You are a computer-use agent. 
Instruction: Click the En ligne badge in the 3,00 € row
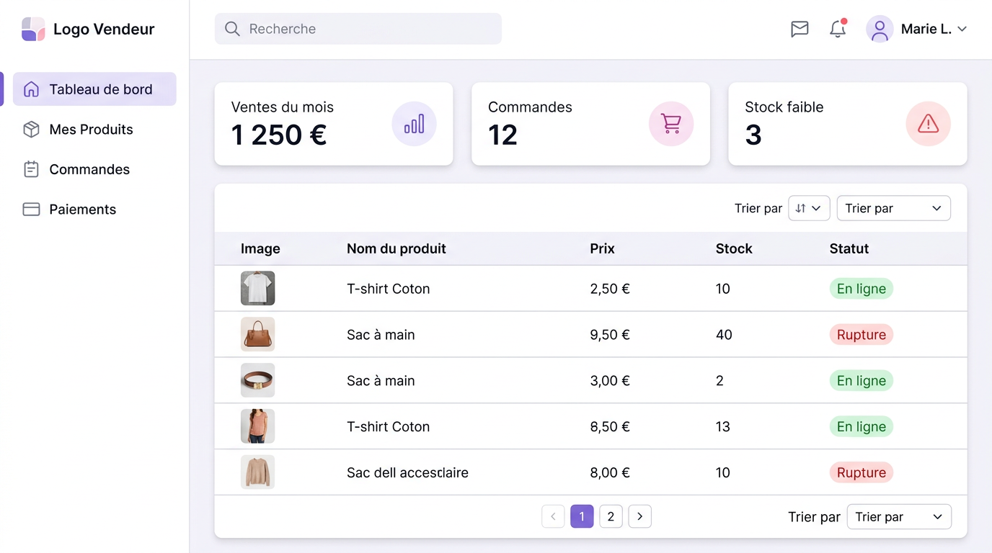pos(862,380)
